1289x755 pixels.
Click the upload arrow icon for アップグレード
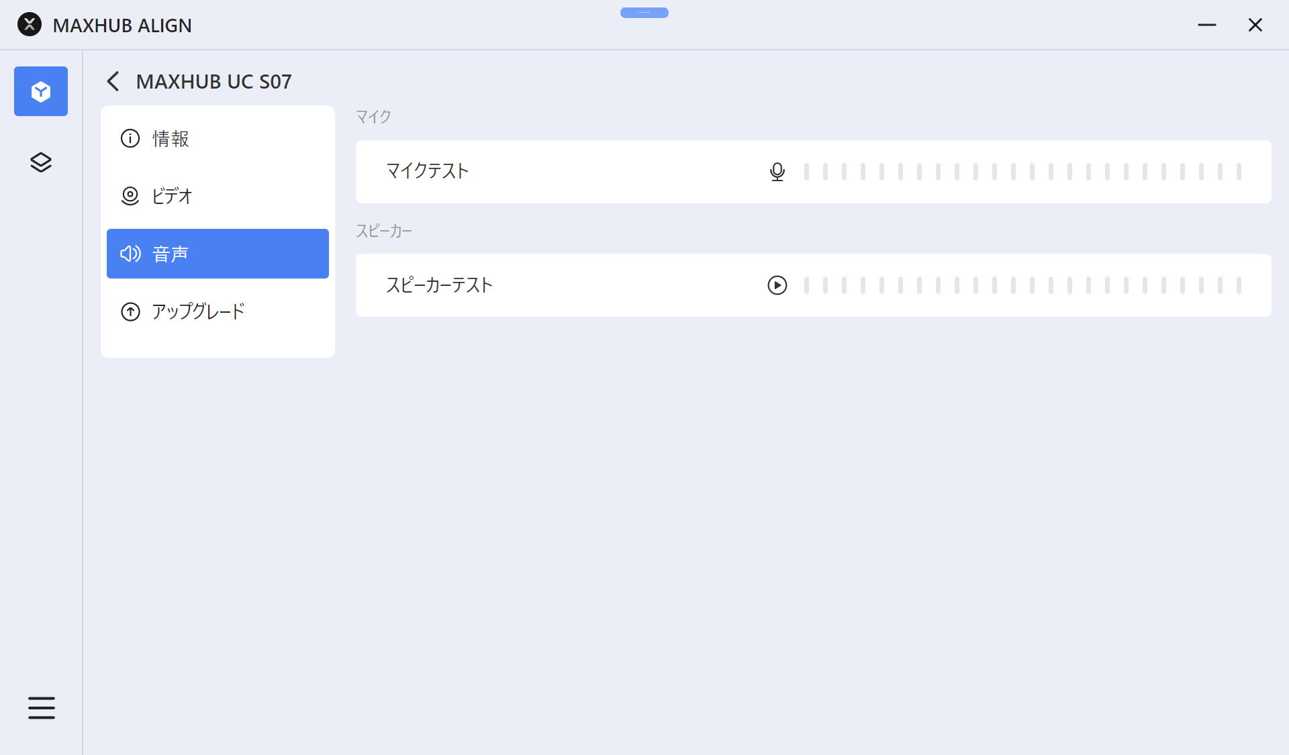click(130, 311)
